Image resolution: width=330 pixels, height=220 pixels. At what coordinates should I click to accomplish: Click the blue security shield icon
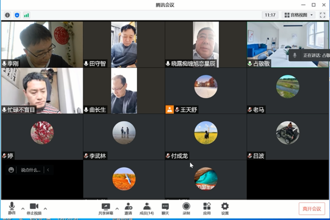pyautogui.click(x=17, y=15)
